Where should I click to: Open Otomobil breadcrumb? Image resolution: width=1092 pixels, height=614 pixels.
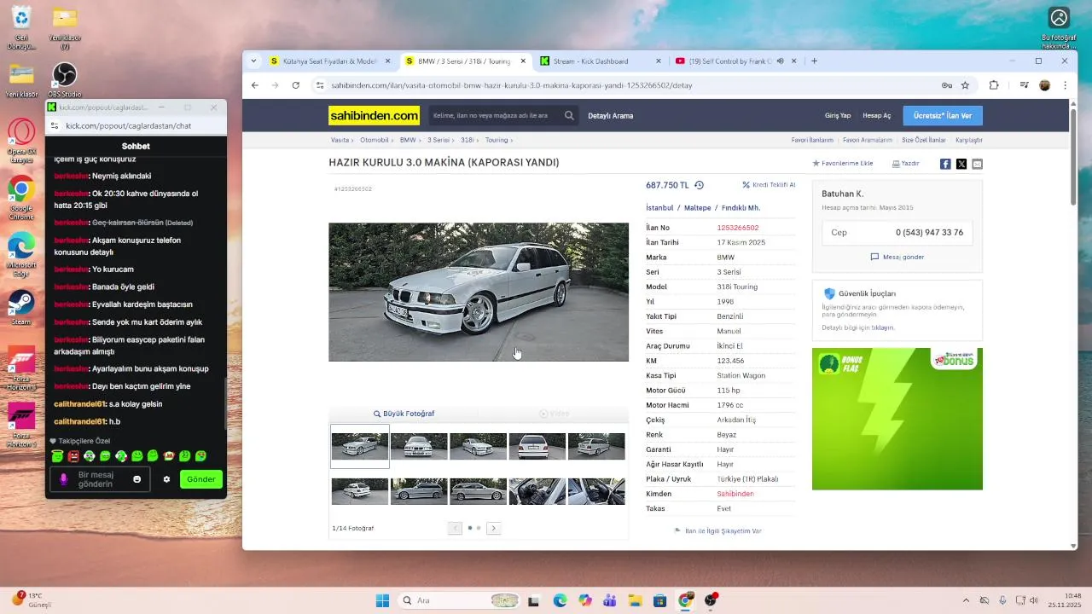374,140
